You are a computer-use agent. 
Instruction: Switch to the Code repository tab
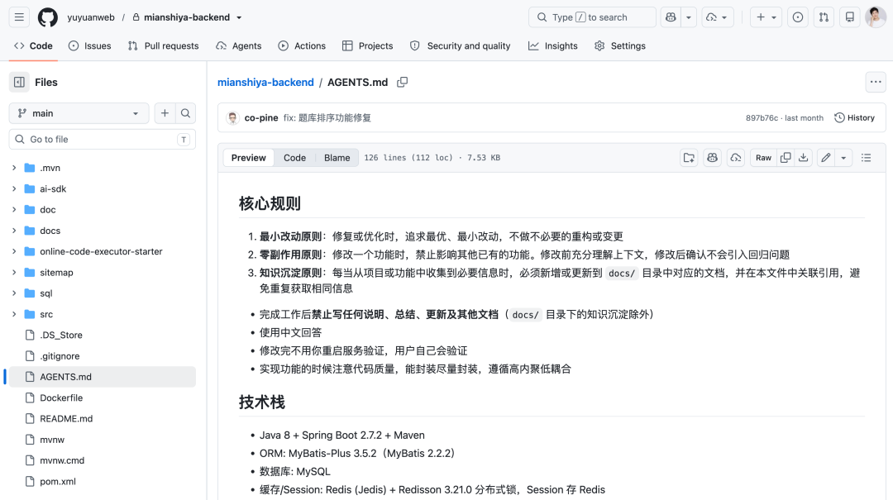pos(33,45)
